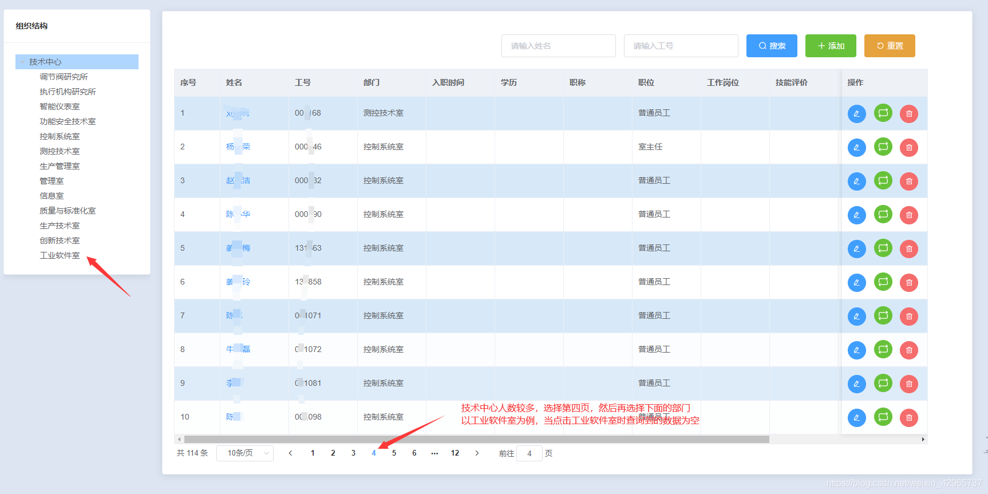
Task: Go to page 2
Action: [333, 453]
